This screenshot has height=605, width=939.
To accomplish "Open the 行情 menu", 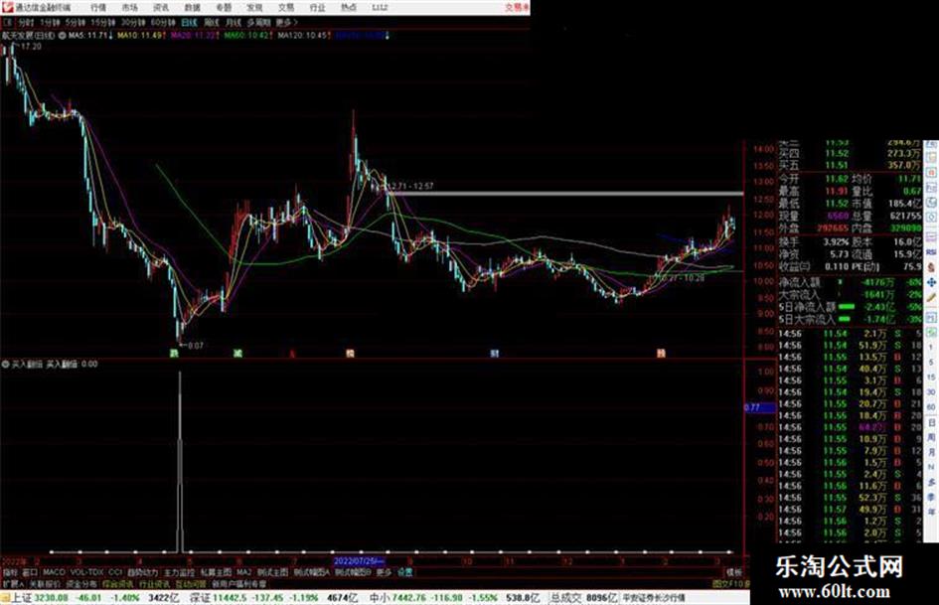I will click(x=98, y=8).
